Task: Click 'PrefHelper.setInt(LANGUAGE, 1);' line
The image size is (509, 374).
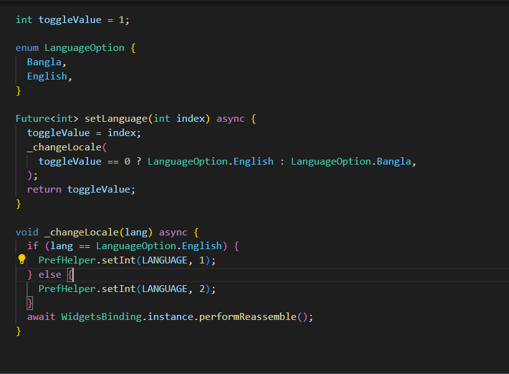Action: pyautogui.click(x=127, y=260)
